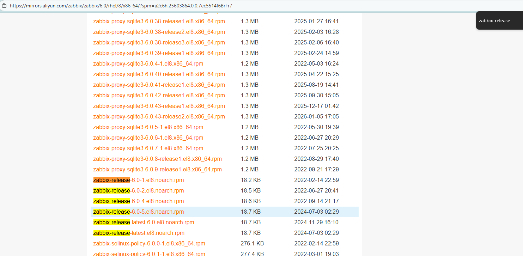The height and width of the screenshot is (256, 523).
Task: Select 1.2 MB size of 6.0.4-1 row
Action: coord(250,64)
